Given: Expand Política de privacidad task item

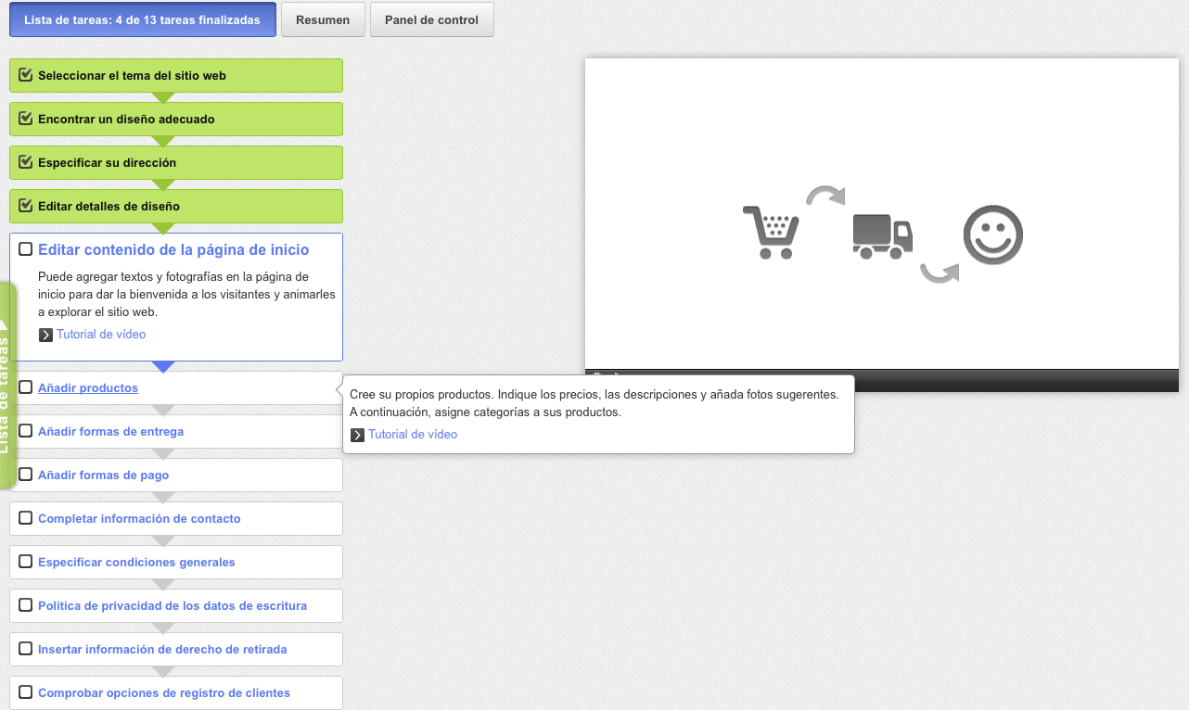Looking at the screenshot, I should click(172, 606).
